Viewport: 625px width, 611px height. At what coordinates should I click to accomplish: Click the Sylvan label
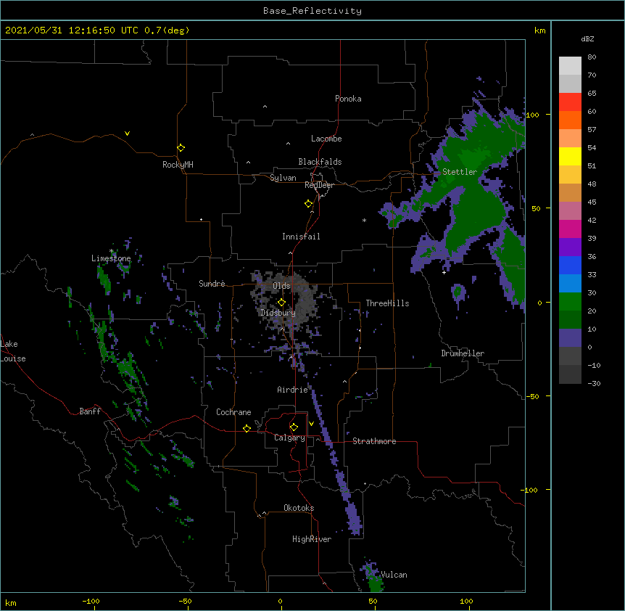283,178
